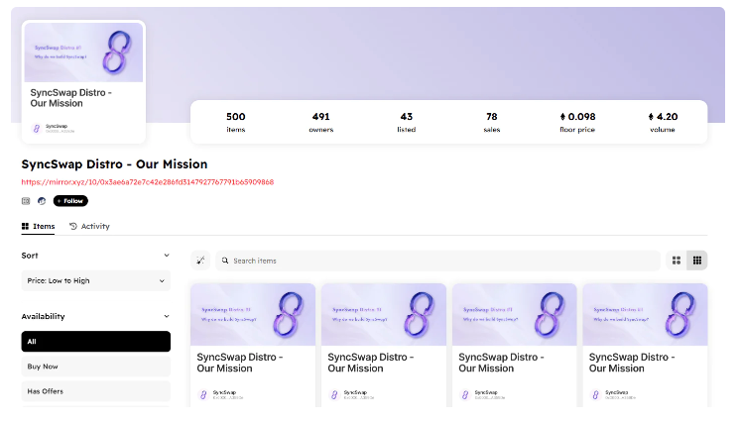This screenshot has width=738, height=422.
Task: Switch to large grid view
Action: pos(676,261)
